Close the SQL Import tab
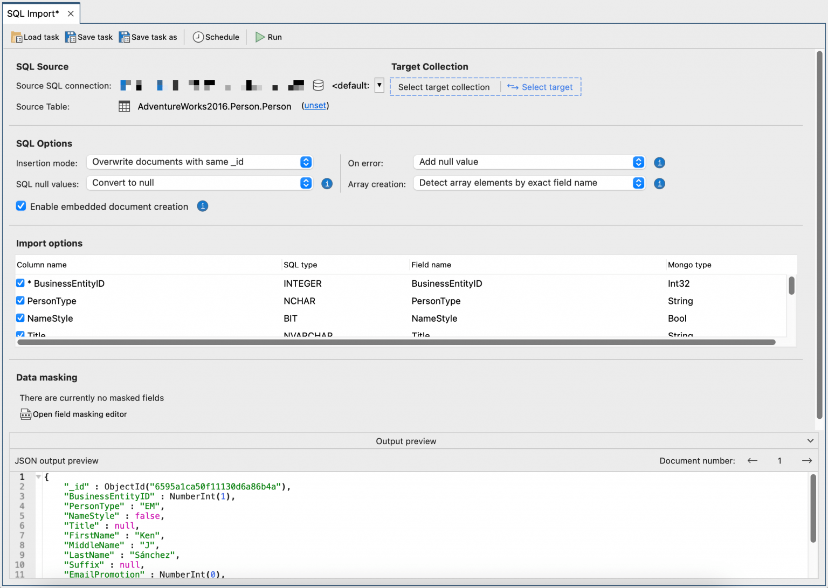Screen dimensions: 828x588 click(x=71, y=14)
